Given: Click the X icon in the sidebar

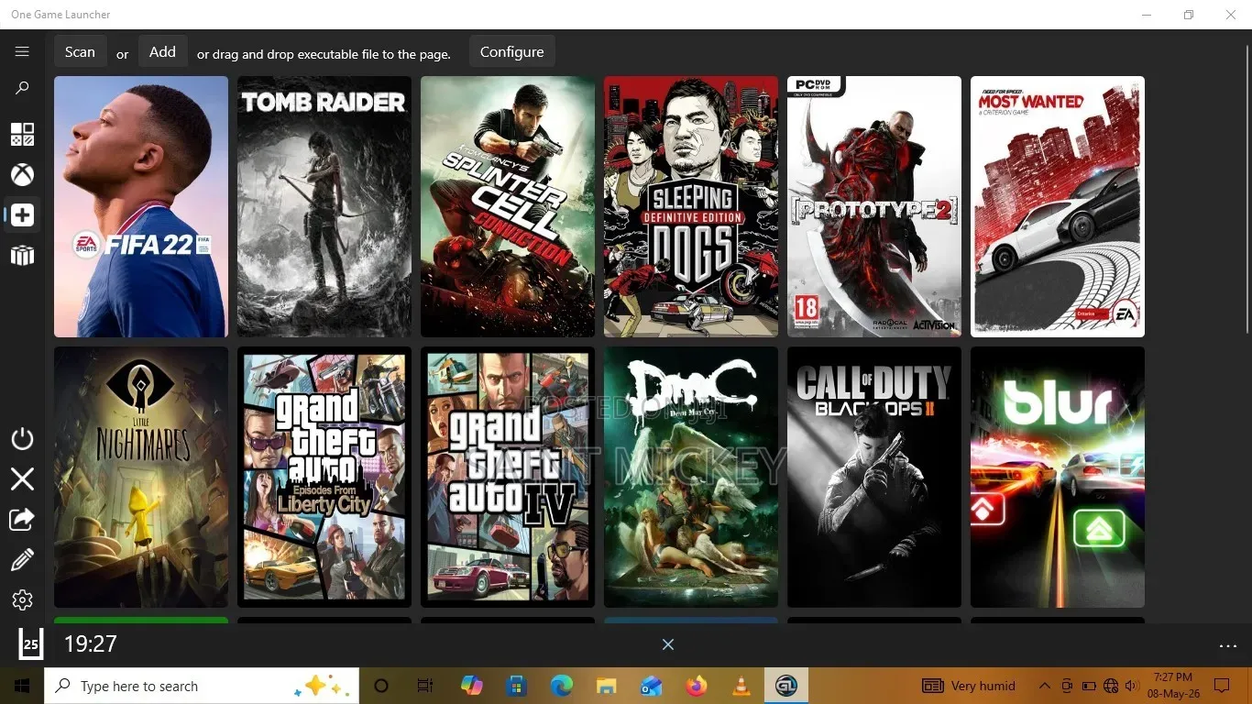Looking at the screenshot, I should pyautogui.click(x=22, y=478).
